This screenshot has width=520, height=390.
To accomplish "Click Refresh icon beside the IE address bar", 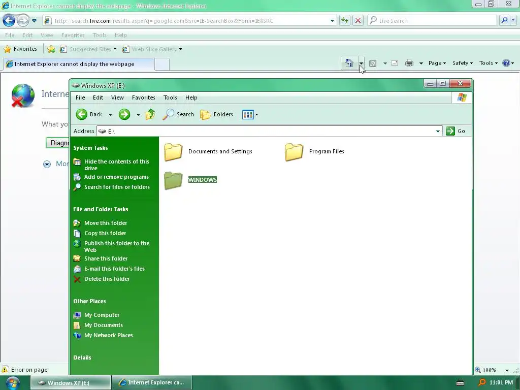I will [x=345, y=20].
